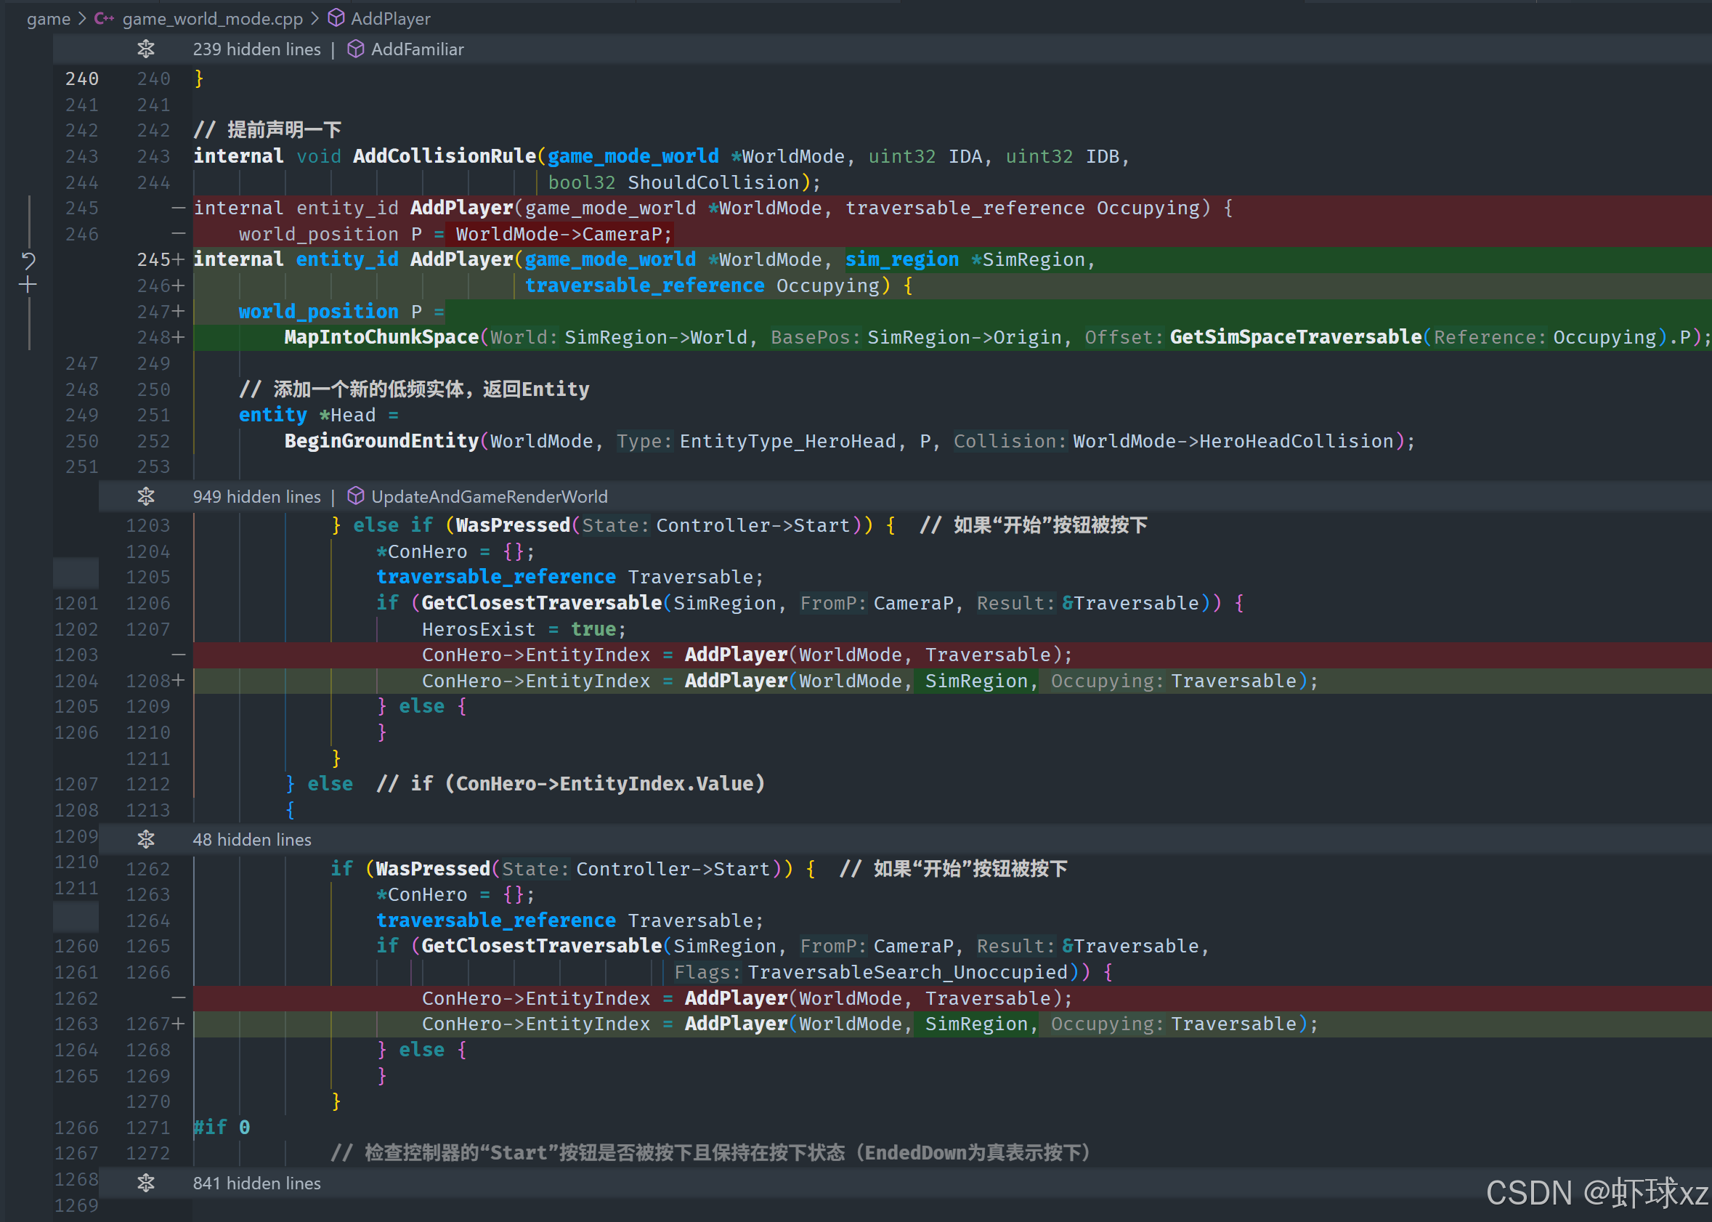Click the minus marker on deleted line 245
The image size is (1712, 1222).
pyautogui.click(x=178, y=208)
